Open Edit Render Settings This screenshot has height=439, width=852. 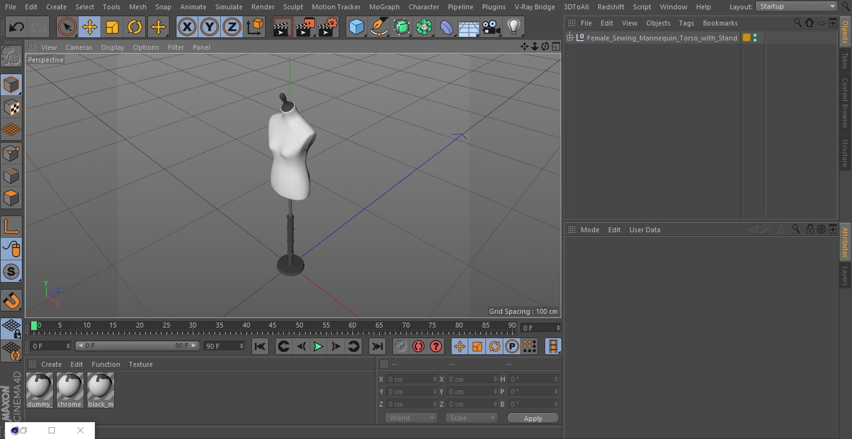tap(328, 27)
